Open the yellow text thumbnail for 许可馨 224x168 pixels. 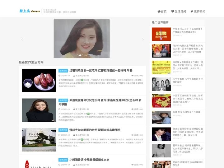coord(161,68)
